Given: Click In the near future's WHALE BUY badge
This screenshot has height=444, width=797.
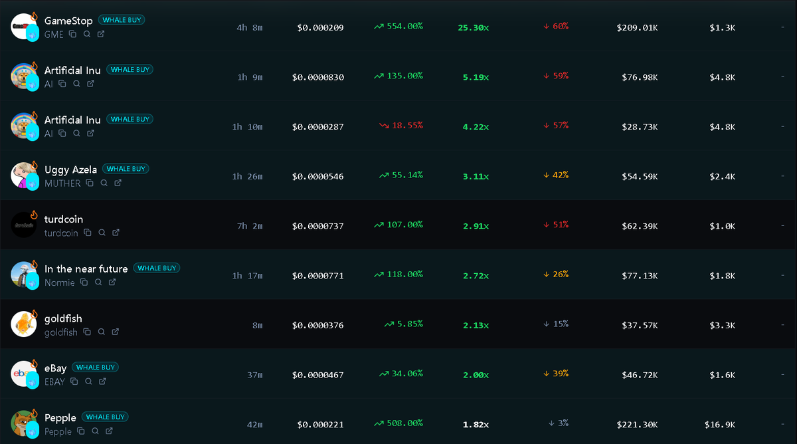Looking at the screenshot, I should click(x=157, y=268).
